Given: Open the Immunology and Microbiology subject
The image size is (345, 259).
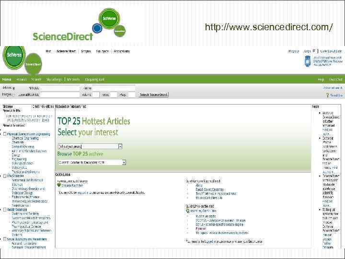Looking at the screenshot, I should [30, 201].
